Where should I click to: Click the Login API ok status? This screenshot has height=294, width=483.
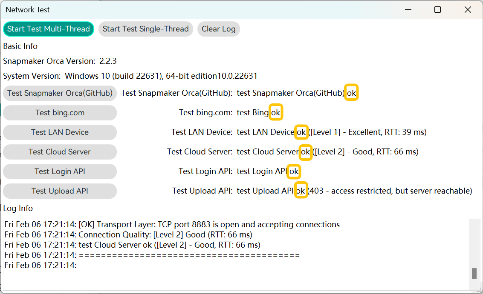tap(294, 171)
